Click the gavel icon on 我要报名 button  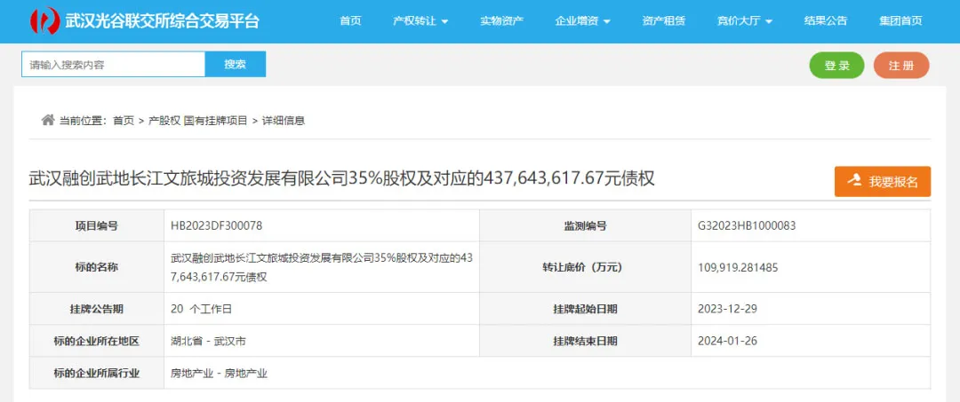click(x=854, y=181)
